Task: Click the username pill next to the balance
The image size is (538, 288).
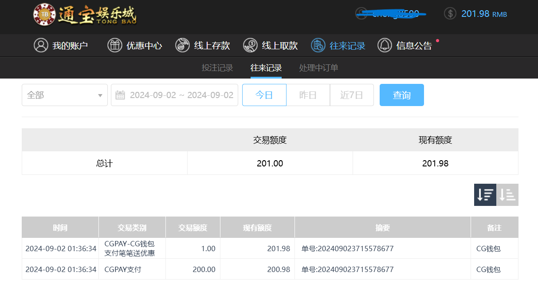Action: click(390, 14)
